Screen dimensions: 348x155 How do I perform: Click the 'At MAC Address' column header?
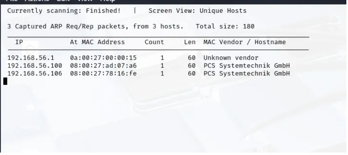[x=97, y=42]
